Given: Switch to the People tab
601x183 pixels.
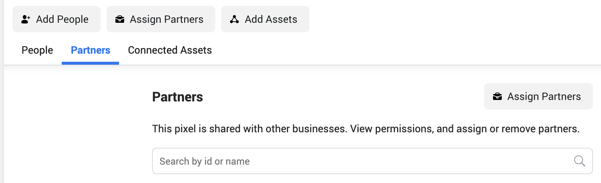Looking at the screenshot, I should (x=37, y=50).
